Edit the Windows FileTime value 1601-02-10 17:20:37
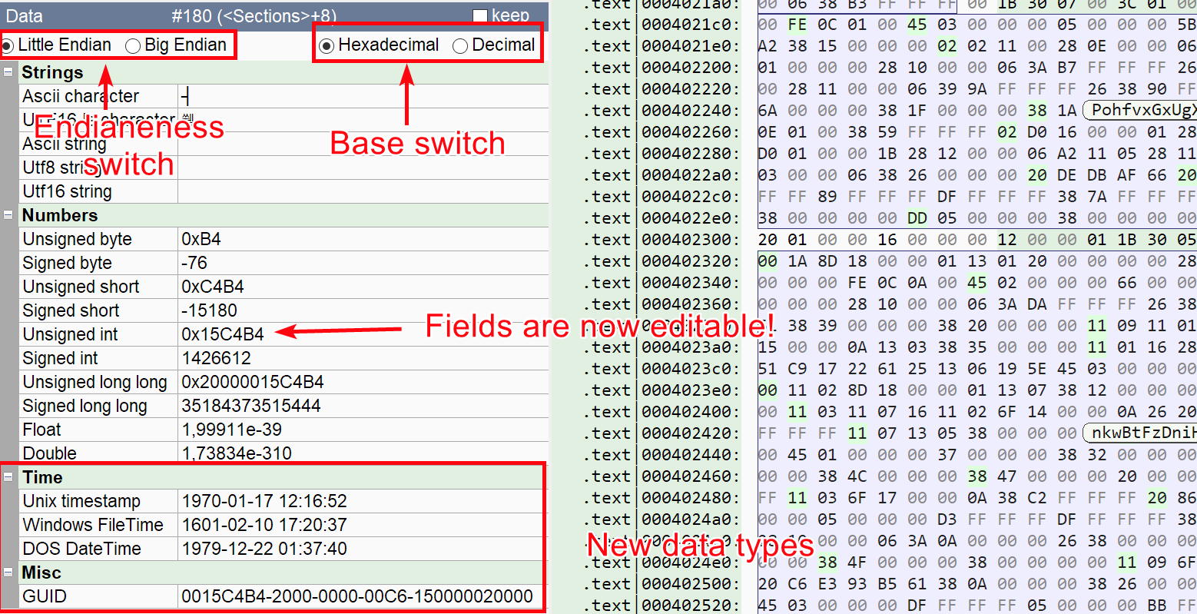 click(x=363, y=525)
